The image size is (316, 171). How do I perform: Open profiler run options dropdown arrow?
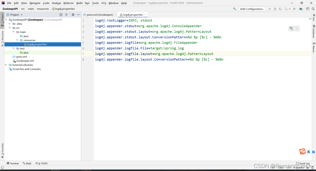coord(290,9)
